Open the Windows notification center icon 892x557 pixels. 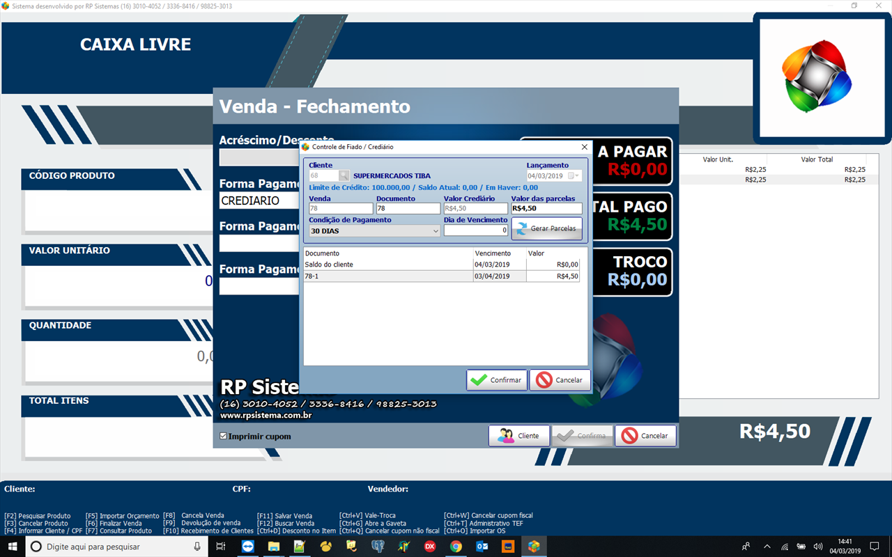(x=875, y=547)
